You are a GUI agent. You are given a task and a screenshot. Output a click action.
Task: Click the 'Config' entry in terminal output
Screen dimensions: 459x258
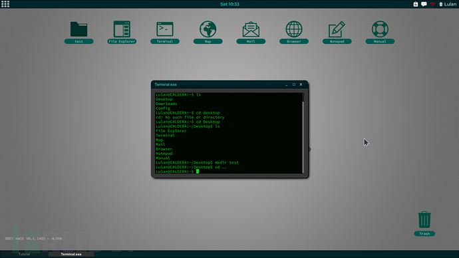pyautogui.click(x=163, y=108)
